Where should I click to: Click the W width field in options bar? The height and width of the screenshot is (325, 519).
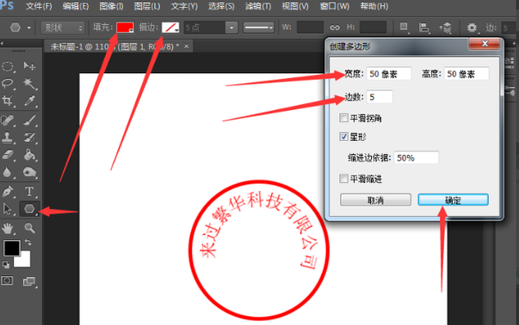[310, 28]
